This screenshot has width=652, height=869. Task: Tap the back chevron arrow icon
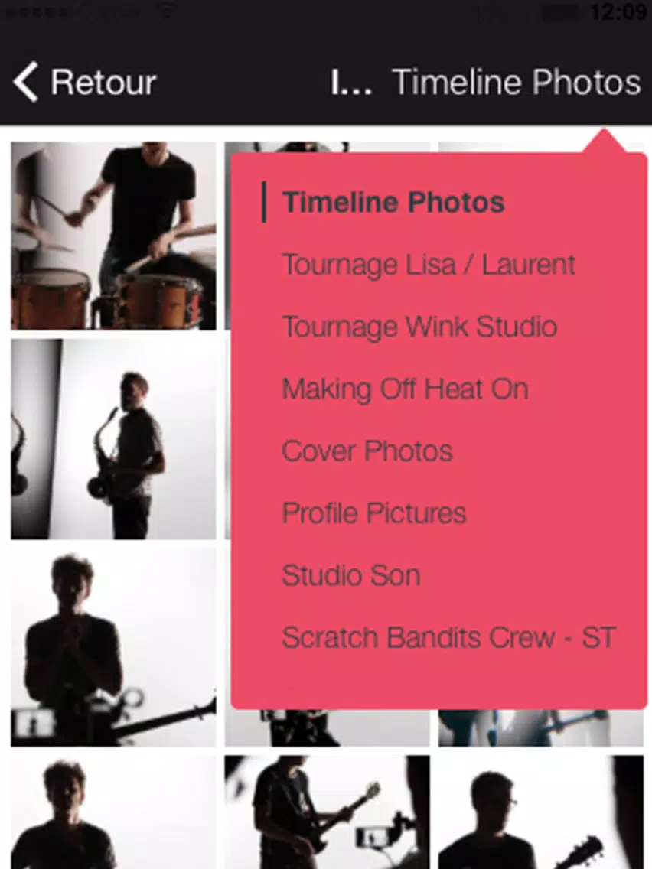pyautogui.click(x=26, y=82)
